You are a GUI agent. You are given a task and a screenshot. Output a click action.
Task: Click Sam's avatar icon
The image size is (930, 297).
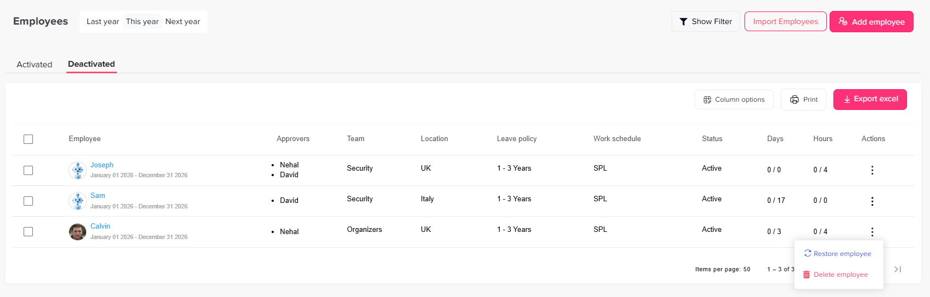point(77,201)
